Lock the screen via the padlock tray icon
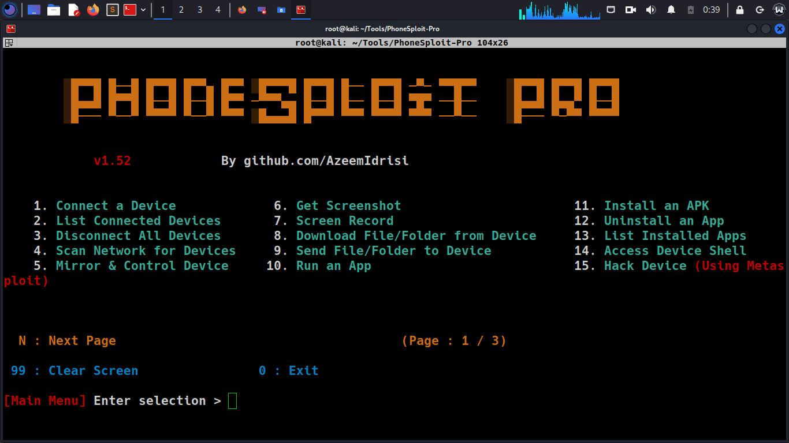The height and width of the screenshot is (443, 789). 740,9
